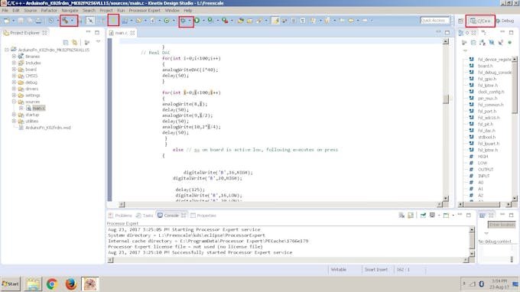Expand the board folder
Screen dimensions: 520x292
click(x=14, y=70)
